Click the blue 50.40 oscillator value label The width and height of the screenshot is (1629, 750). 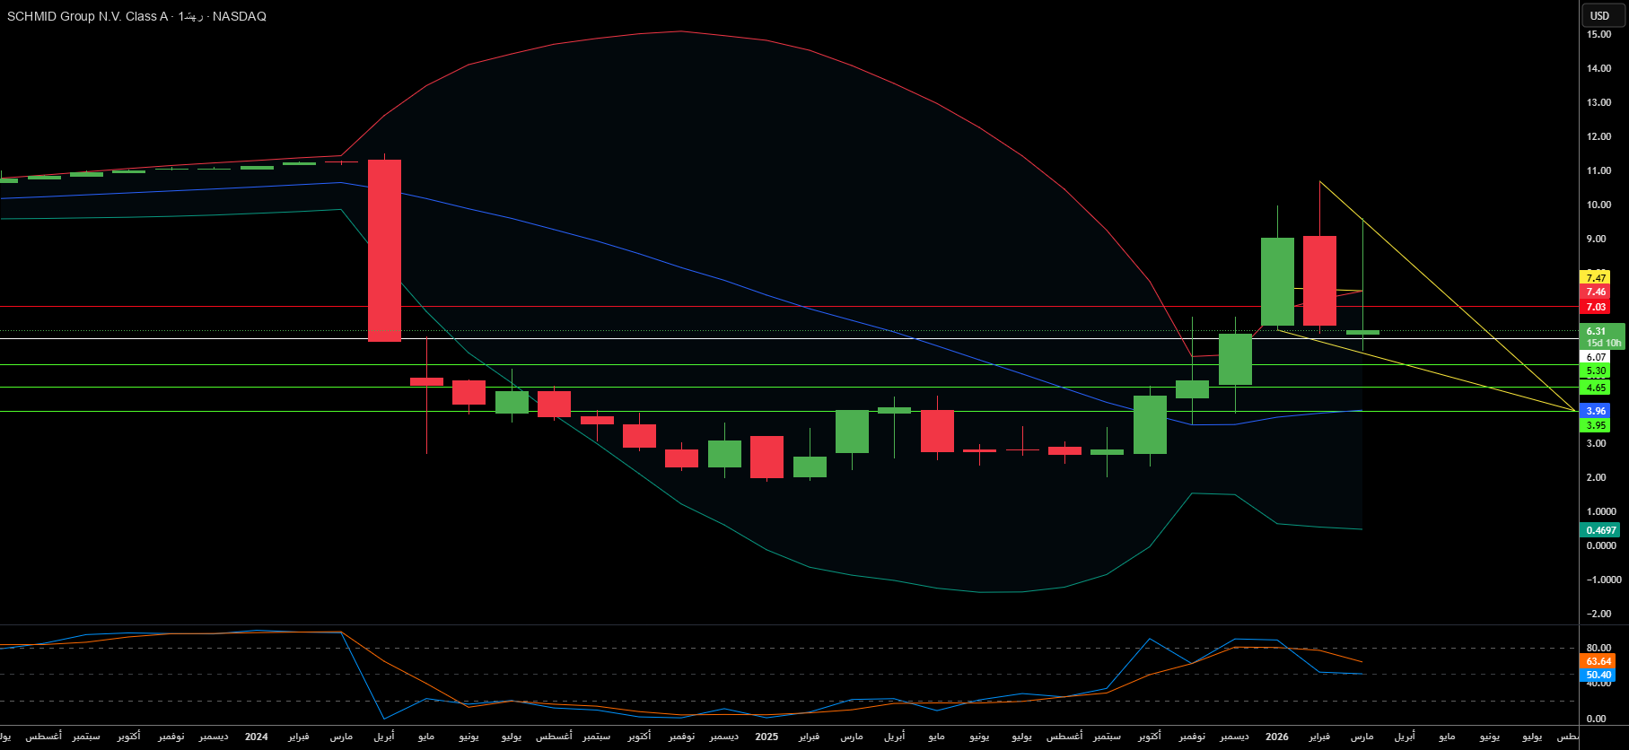pos(1598,675)
